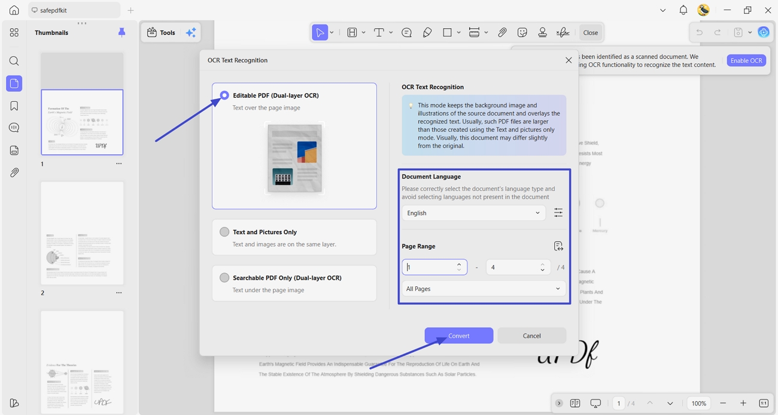Viewport: 778px width, 415px height.
Task: Zoom in with the plus button
Action: click(x=743, y=403)
